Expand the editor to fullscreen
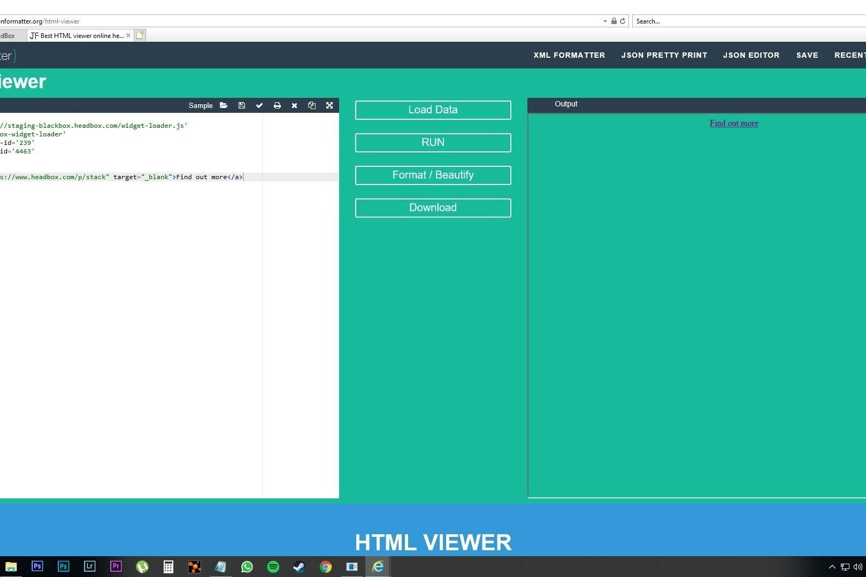This screenshot has width=866, height=577. [x=329, y=105]
